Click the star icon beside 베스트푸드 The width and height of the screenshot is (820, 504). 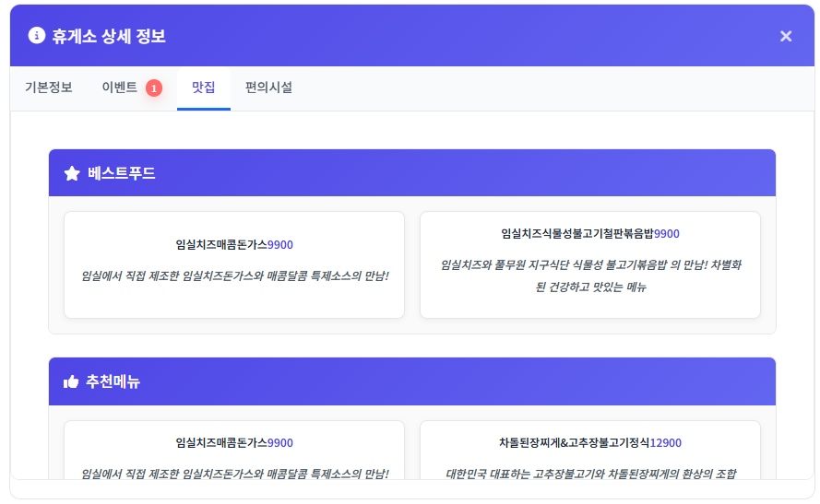coord(72,173)
